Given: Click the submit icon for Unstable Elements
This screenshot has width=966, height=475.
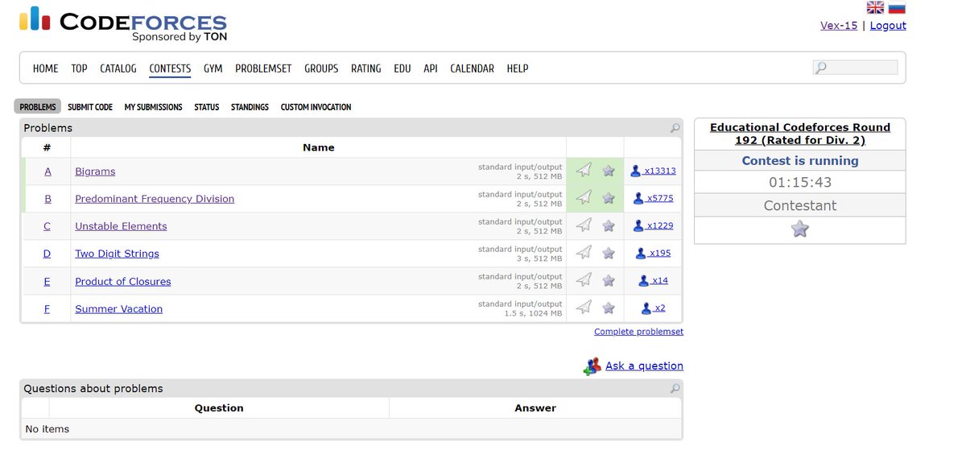Looking at the screenshot, I should [584, 225].
